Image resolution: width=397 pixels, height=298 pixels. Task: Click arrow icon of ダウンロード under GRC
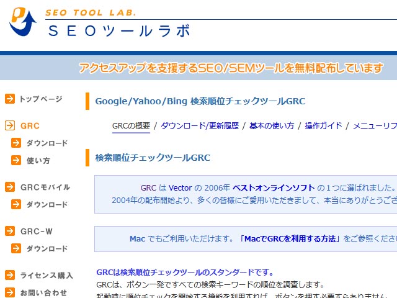pyautogui.click(x=16, y=143)
